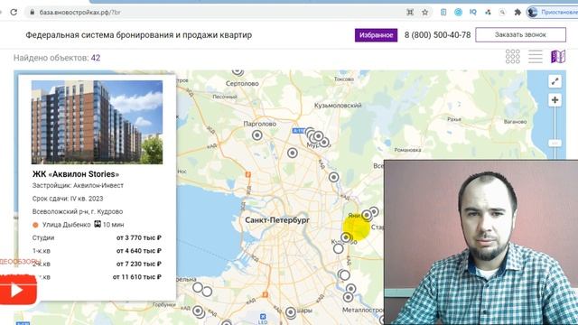Image resolution: width=578 pixels, height=325 pixels.
Task: Open the Избранное favorites button
Action: tap(376, 35)
